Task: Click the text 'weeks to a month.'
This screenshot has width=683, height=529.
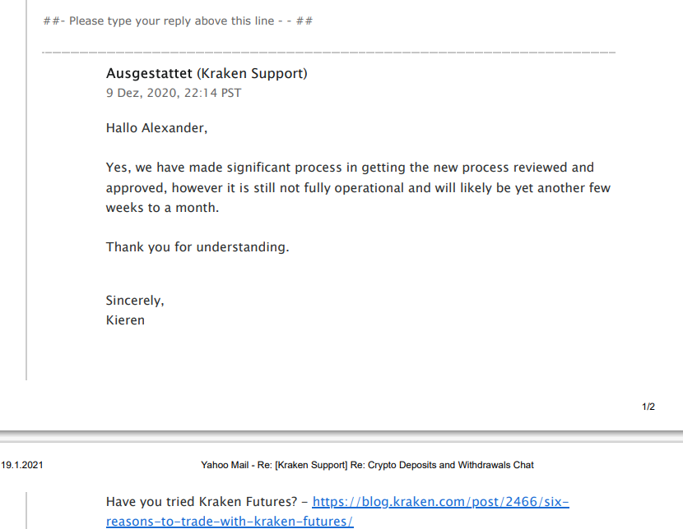Action: (x=162, y=208)
